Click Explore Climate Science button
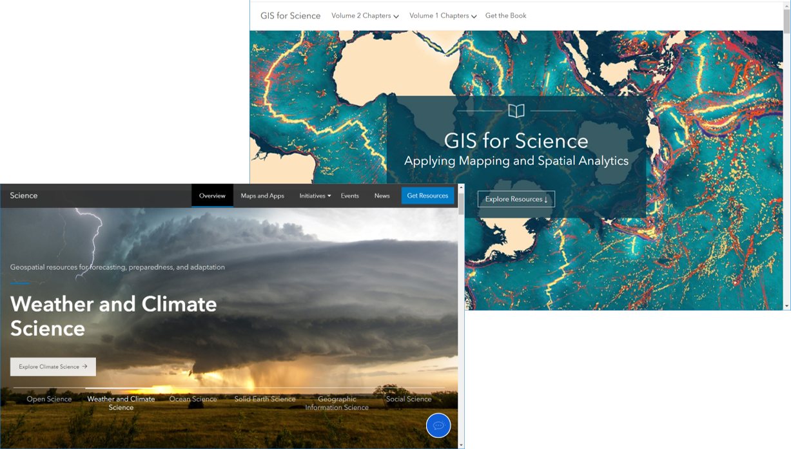Viewport: 791px width, 449px height. point(53,367)
